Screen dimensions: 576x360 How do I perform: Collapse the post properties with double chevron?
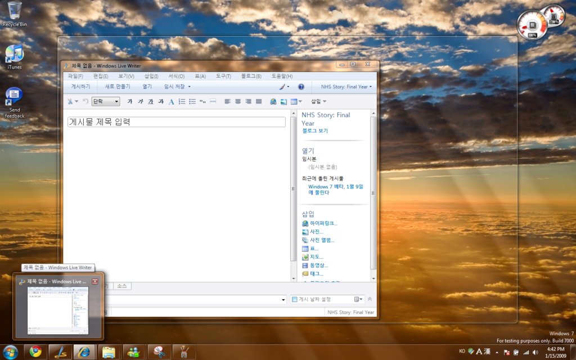(370, 299)
